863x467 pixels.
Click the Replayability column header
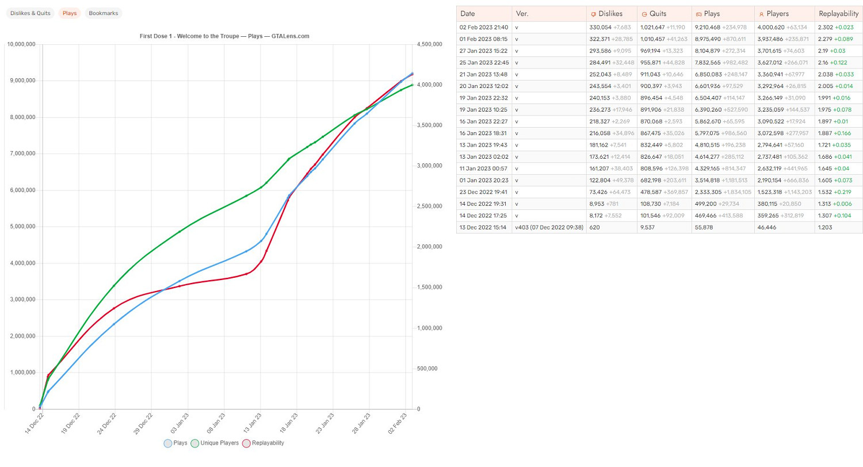point(838,14)
